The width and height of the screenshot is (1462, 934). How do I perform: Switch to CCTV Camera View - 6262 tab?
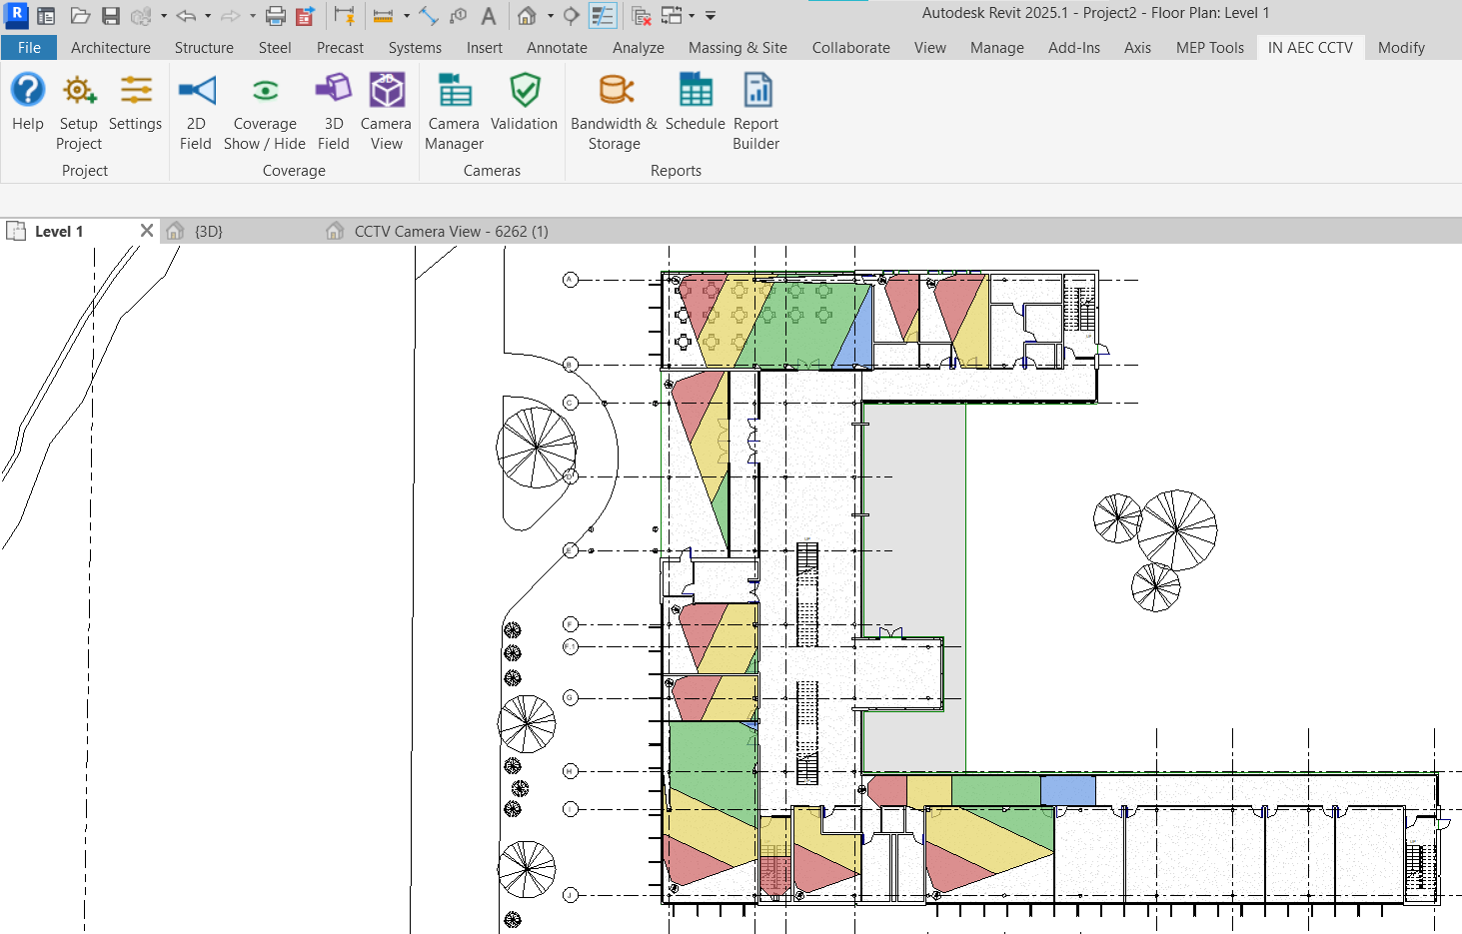451,232
